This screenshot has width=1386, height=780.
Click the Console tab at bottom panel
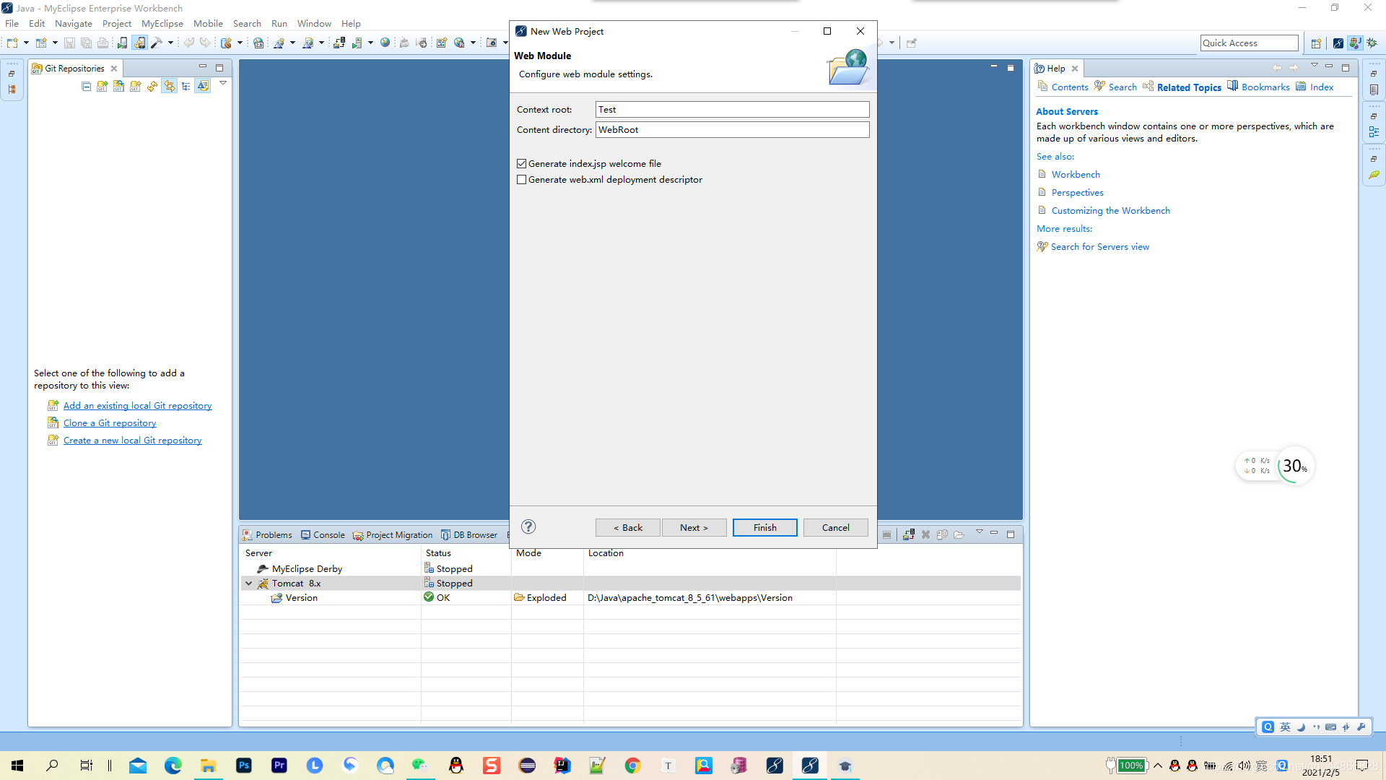click(x=329, y=534)
